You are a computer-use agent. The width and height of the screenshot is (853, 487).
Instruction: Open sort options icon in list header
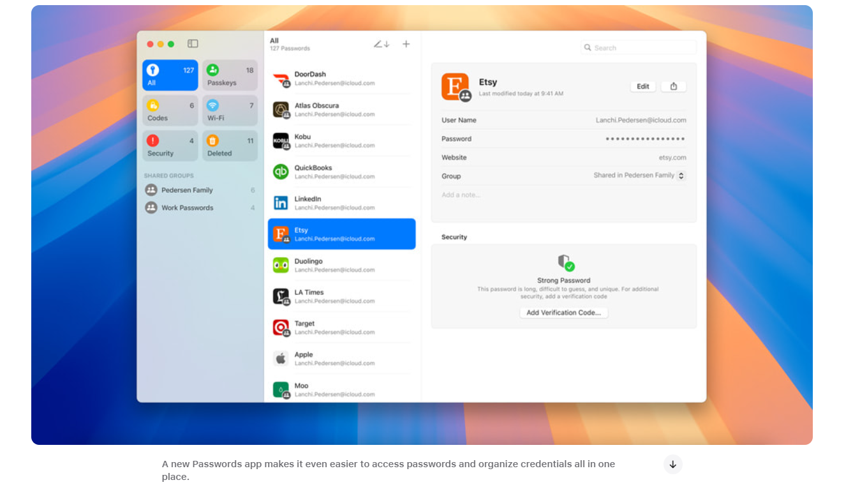[x=382, y=44]
